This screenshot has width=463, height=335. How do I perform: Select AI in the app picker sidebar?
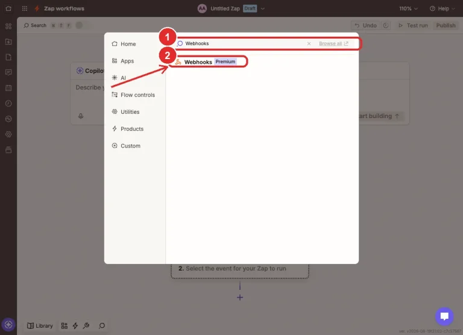tap(119, 78)
